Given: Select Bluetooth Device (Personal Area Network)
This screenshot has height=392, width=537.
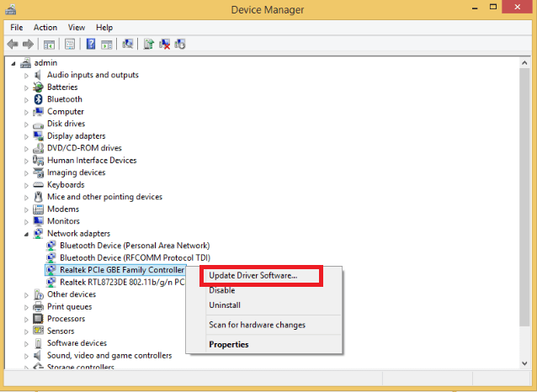Looking at the screenshot, I should pos(135,246).
